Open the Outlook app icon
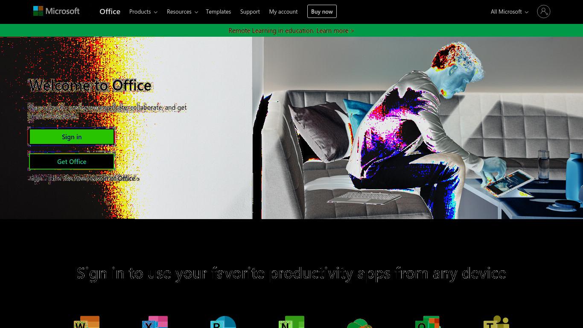The width and height of the screenshot is (583, 328). click(428, 322)
